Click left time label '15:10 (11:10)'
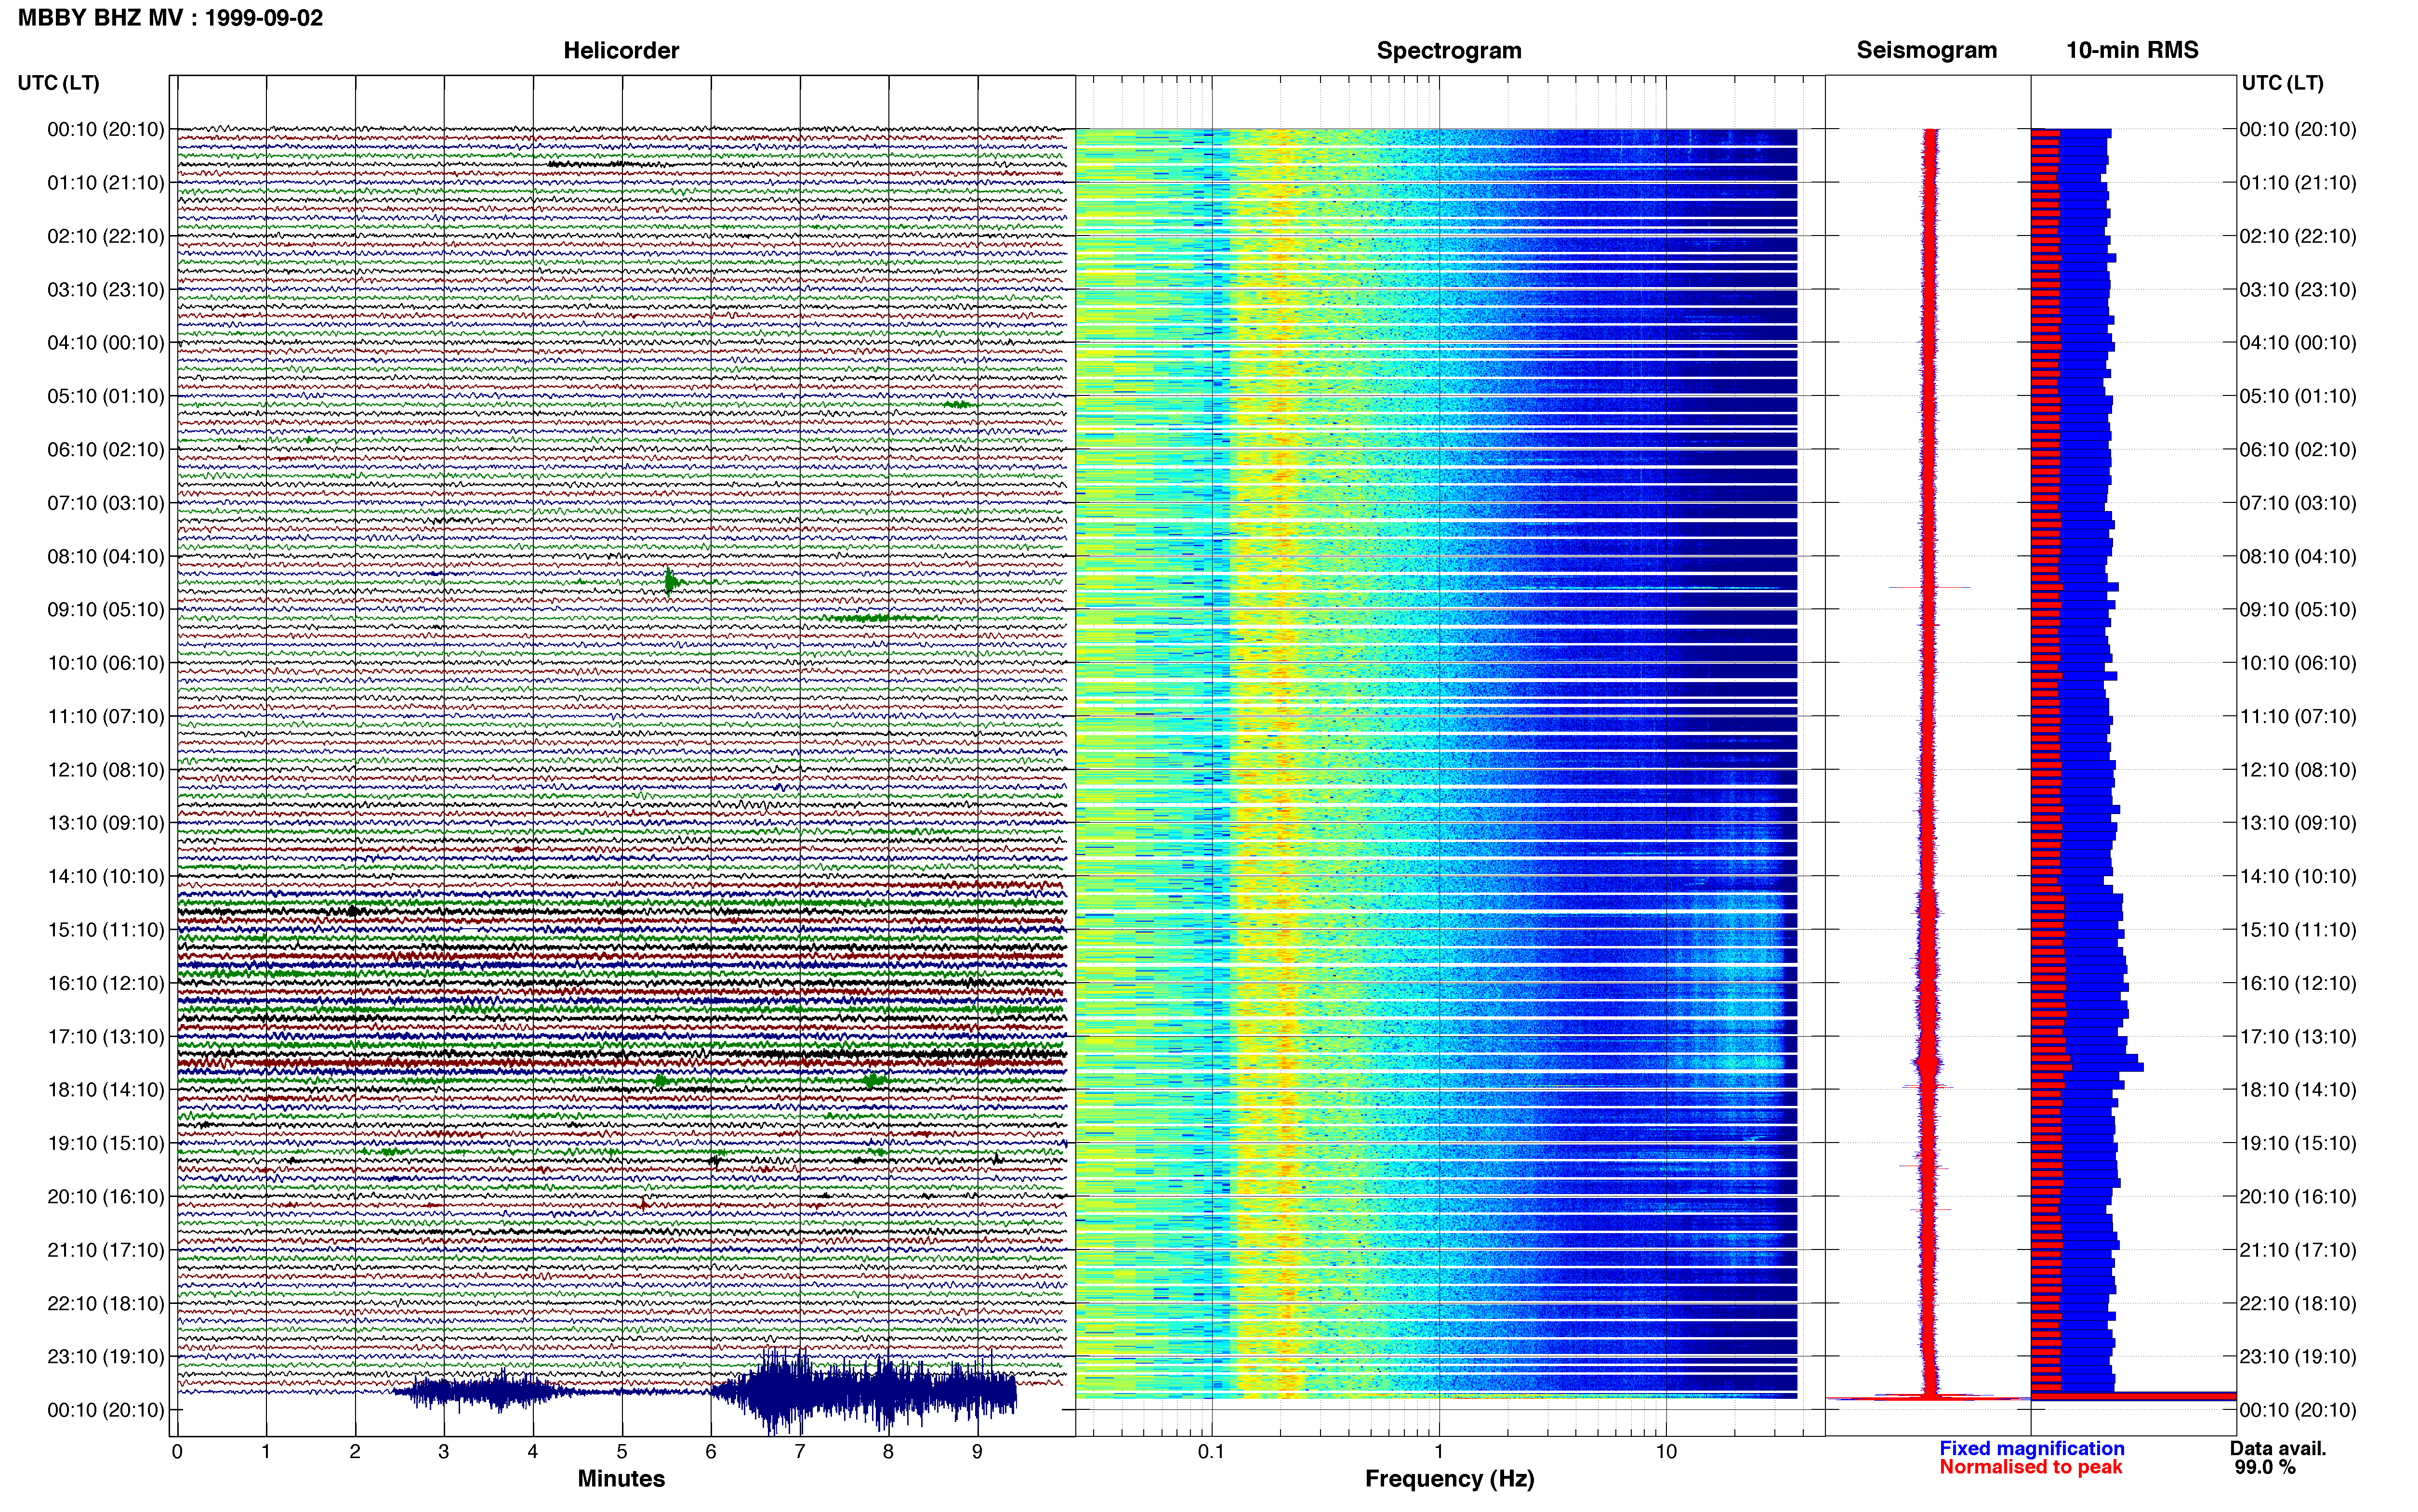 click(106, 930)
